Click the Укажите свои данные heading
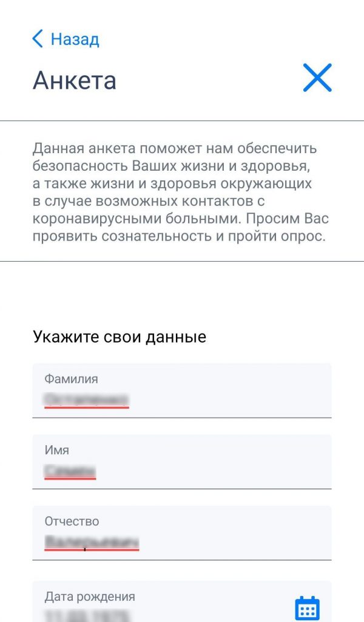The height and width of the screenshot is (622, 364). point(120,337)
